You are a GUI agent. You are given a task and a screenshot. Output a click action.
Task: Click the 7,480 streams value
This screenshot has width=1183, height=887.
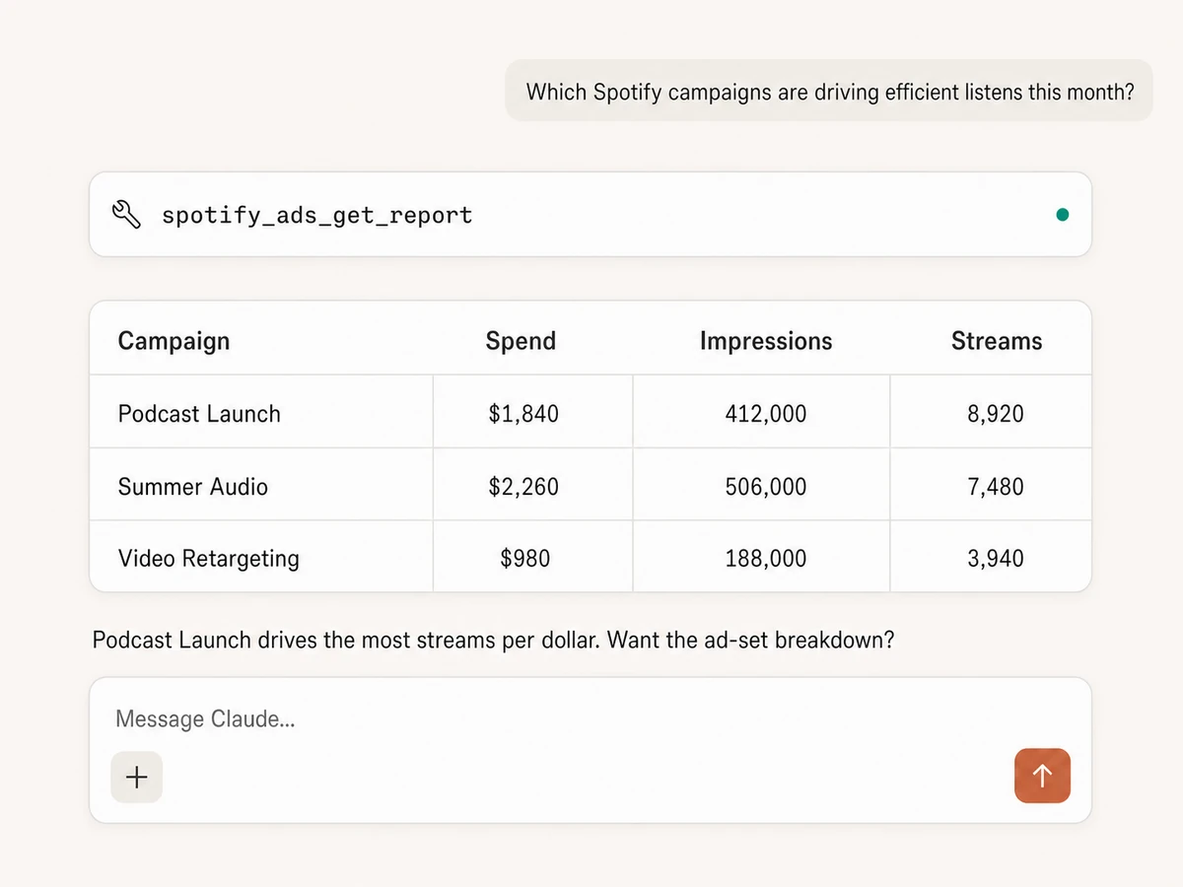pos(996,487)
